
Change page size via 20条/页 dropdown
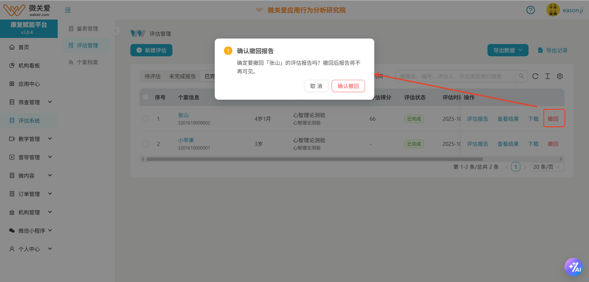[x=547, y=167]
